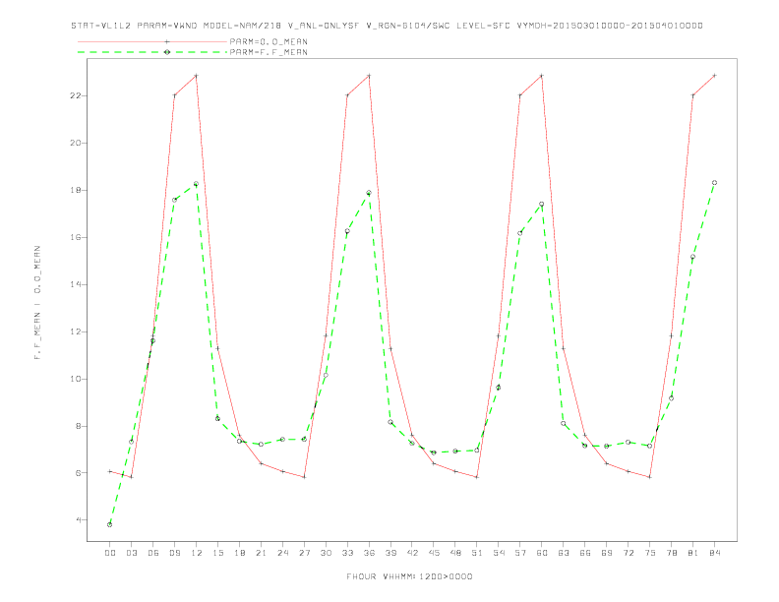Click x-axis tick label 84
The height and width of the screenshot is (602, 779).
point(715,553)
